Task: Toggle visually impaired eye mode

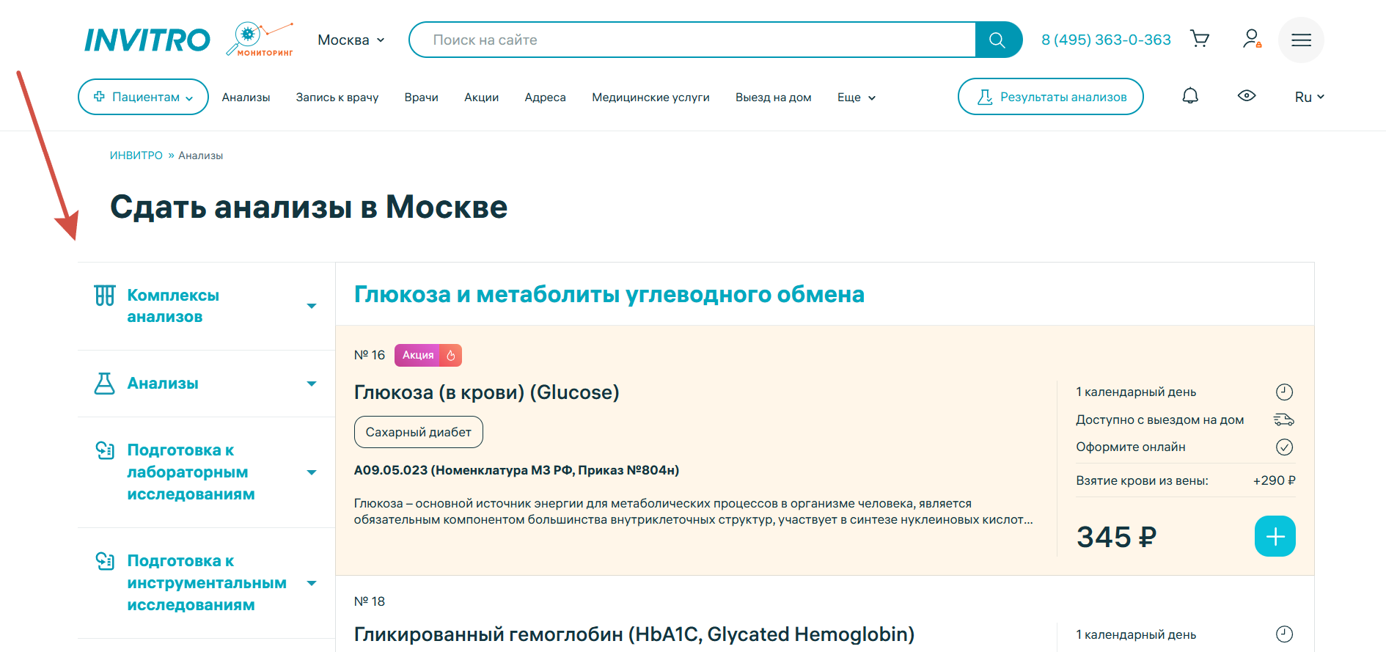Action: tap(1247, 96)
